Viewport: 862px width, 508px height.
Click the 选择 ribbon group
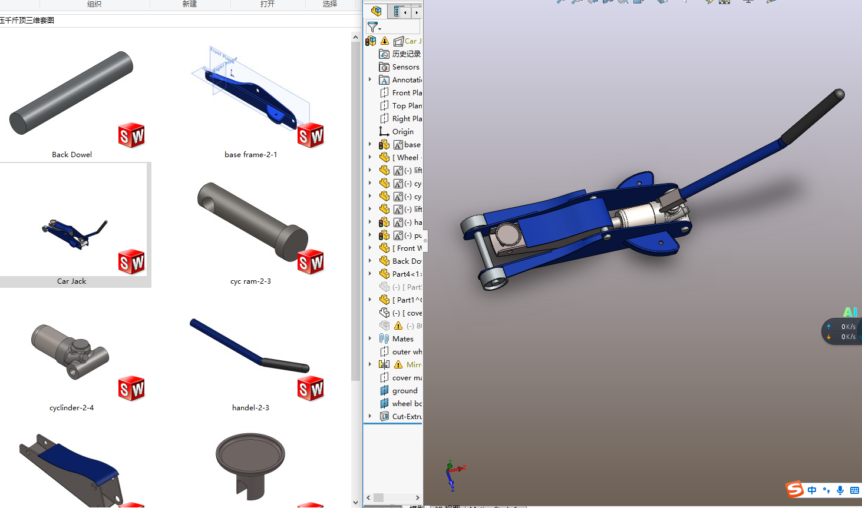point(330,4)
